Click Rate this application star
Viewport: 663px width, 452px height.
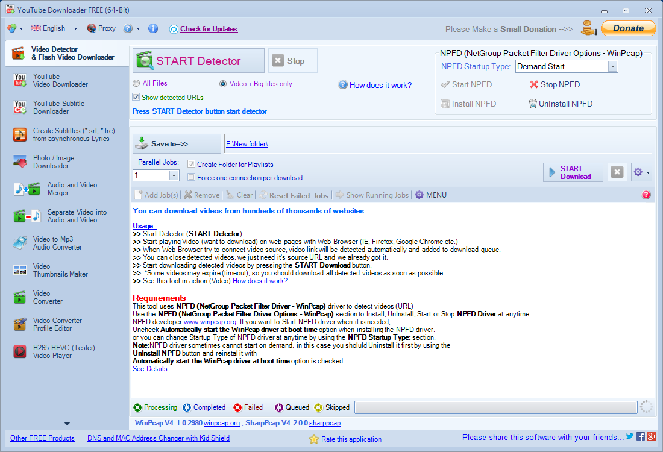(x=314, y=439)
